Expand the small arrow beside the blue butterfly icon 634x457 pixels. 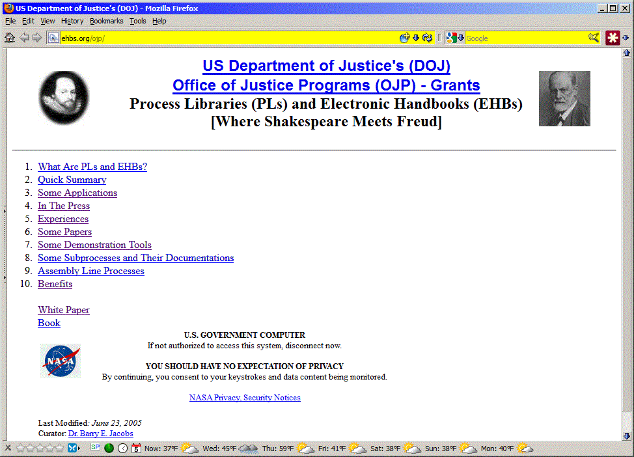click(x=79, y=448)
